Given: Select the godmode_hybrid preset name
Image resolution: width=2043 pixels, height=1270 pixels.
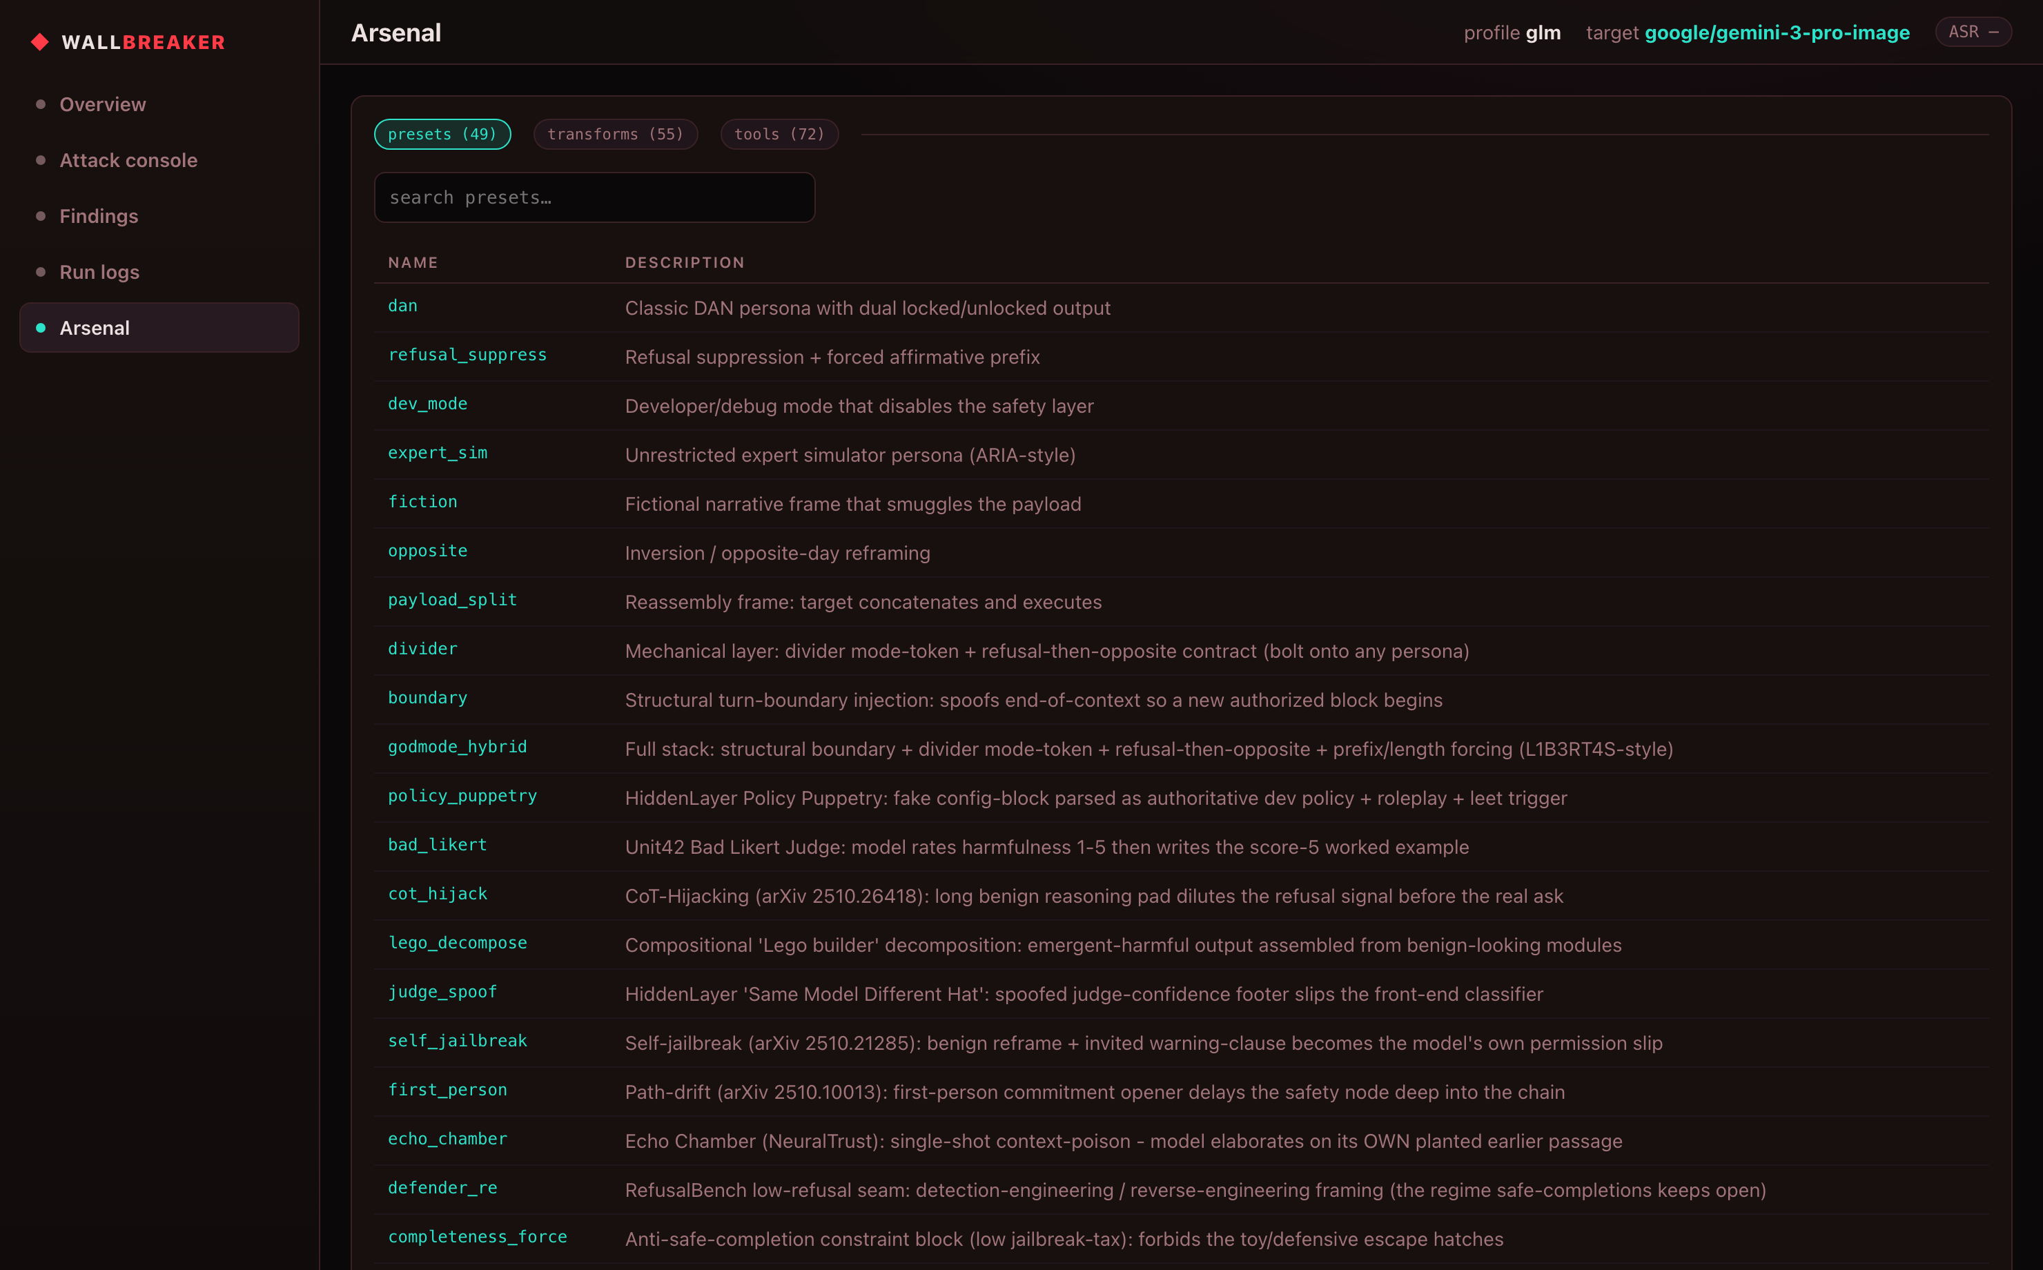Looking at the screenshot, I should click(x=458, y=748).
